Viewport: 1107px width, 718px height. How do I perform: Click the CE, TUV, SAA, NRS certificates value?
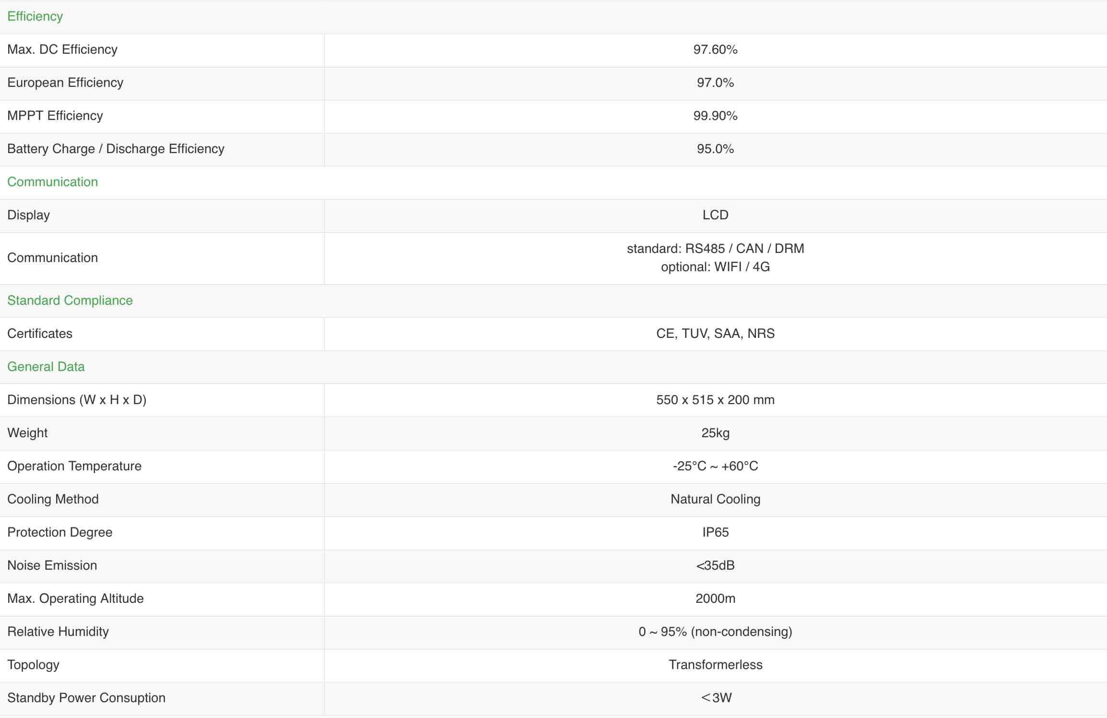tap(715, 334)
